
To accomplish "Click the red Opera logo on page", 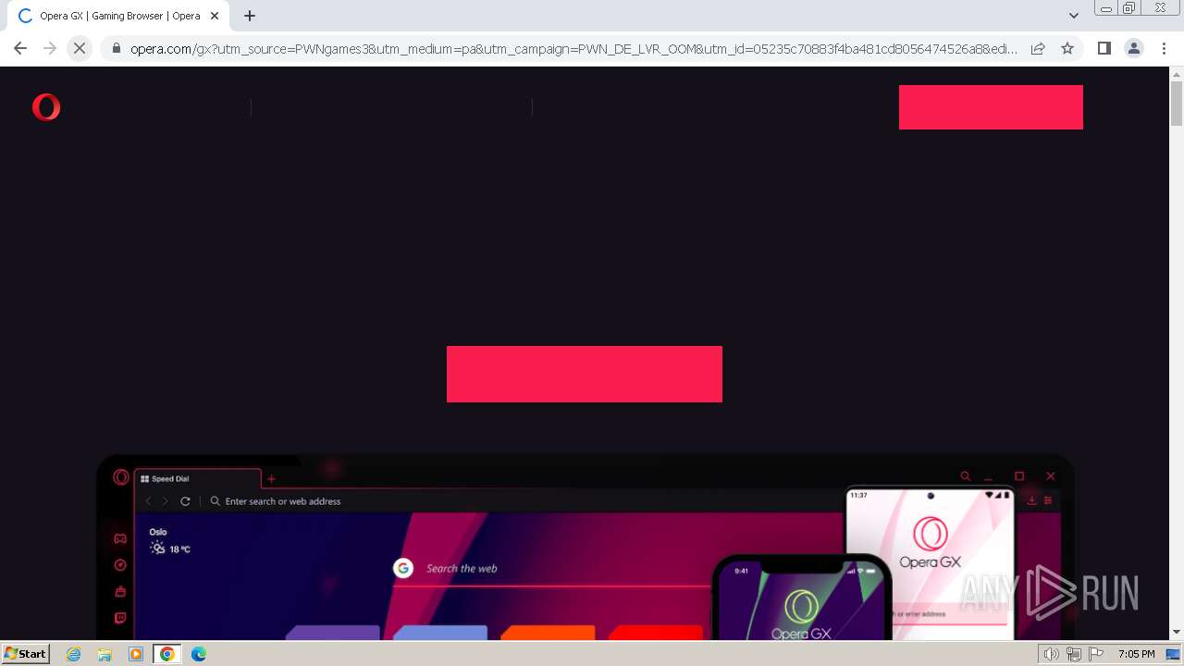I will point(46,107).
